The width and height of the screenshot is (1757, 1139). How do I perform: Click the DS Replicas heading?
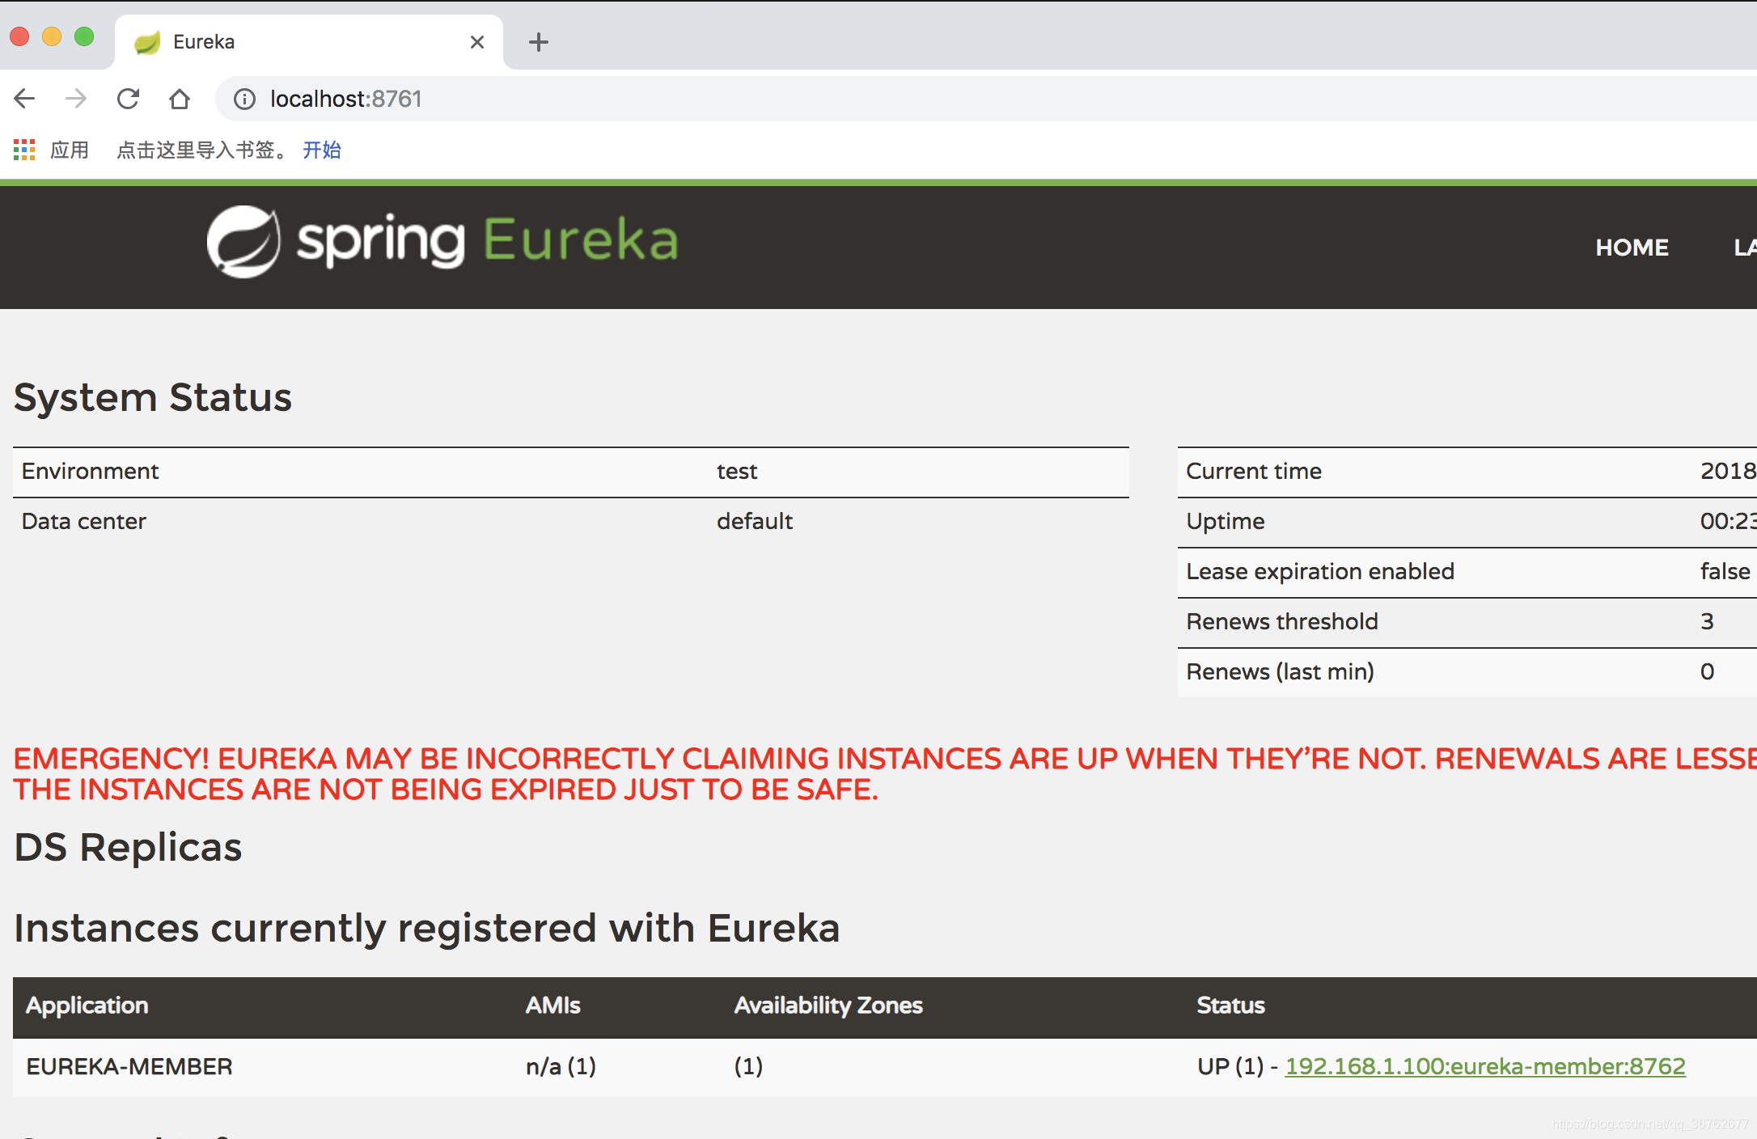click(x=128, y=848)
